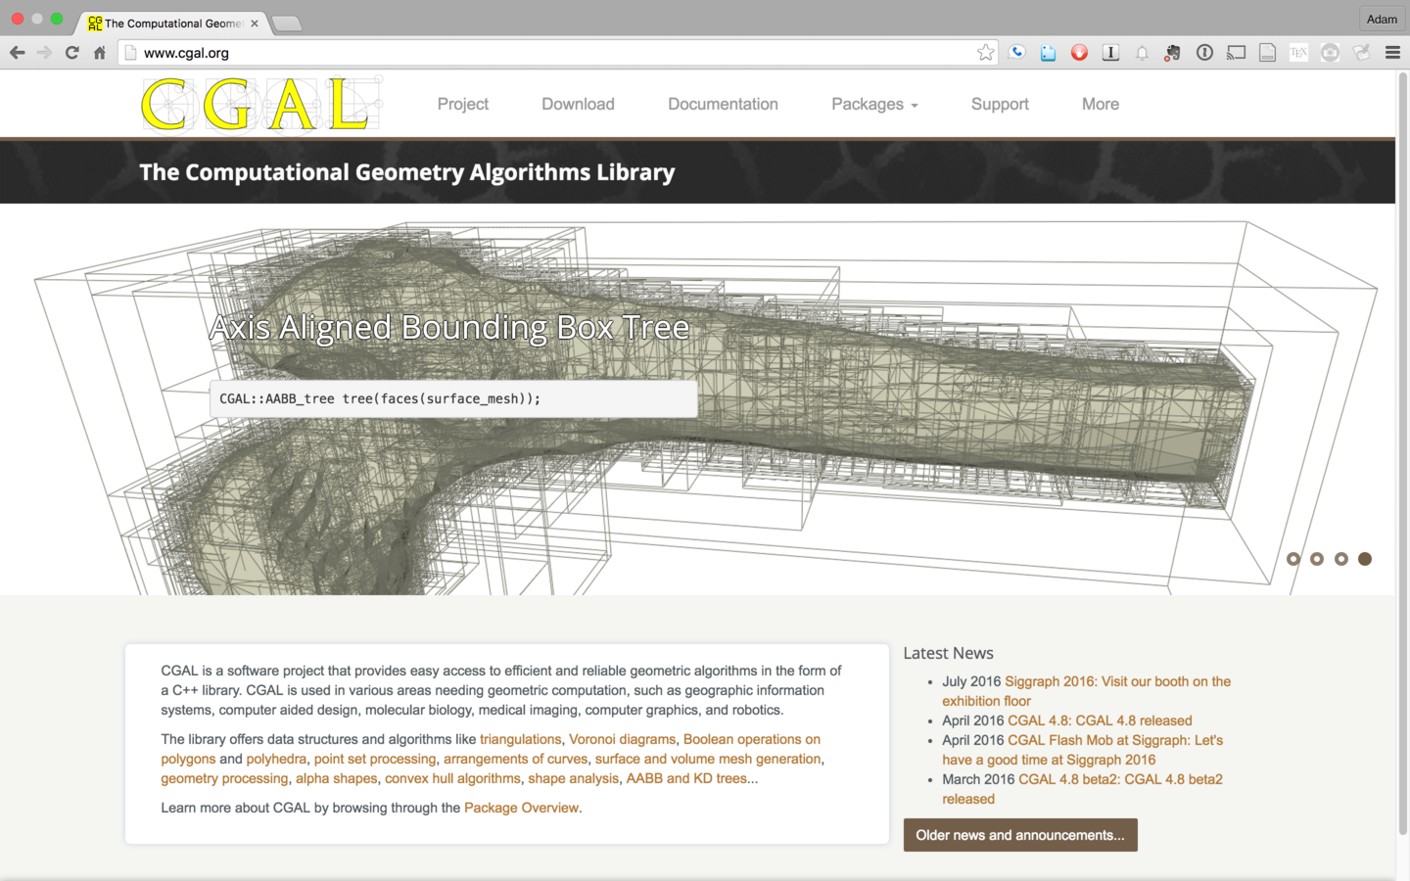The width and height of the screenshot is (1410, 881).
Task: Click the AABB_tree code snippet box
Action: (453, 398)
